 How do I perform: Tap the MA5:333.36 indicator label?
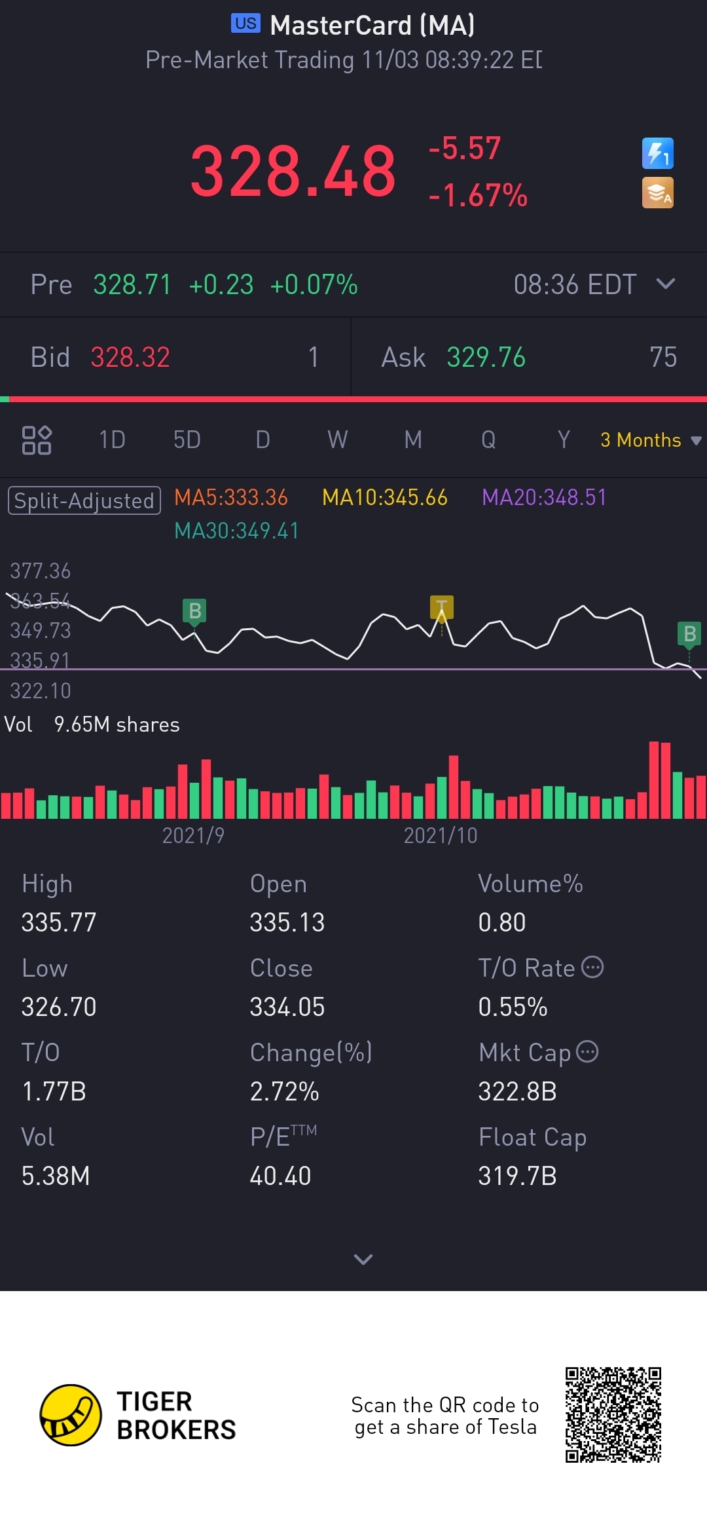coord(231,498)
